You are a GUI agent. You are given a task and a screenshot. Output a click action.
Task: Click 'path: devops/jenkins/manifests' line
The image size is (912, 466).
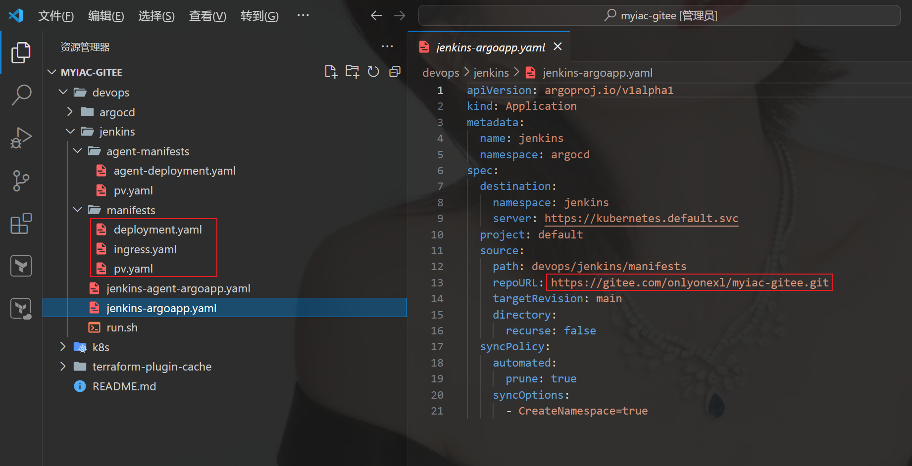coord(589,266)
